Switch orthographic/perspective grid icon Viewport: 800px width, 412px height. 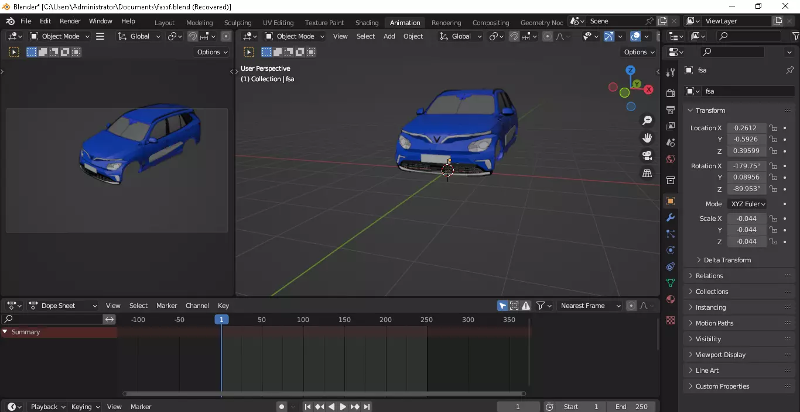click(x=647, y=173)
